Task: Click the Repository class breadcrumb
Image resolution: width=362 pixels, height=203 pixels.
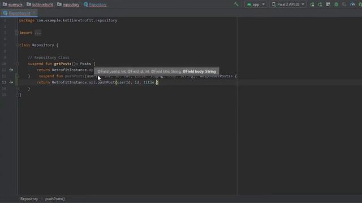Action: pyautogui.click(x=95, y=5)
